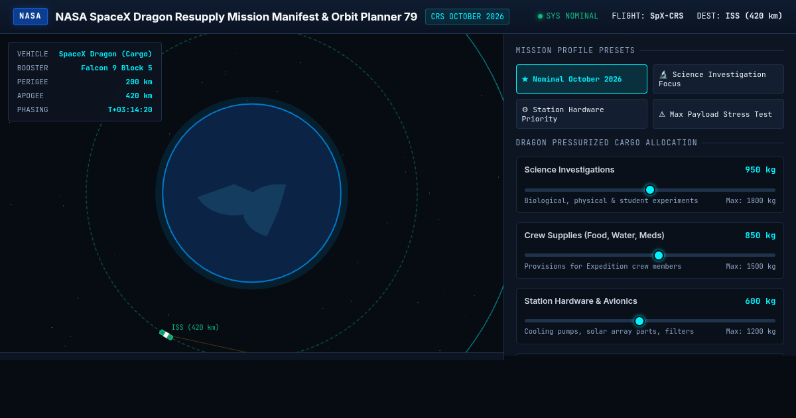This screenshot has height=418, width=796.
Task: Click the Max: 1800 kg label
Action: pos(750,201)
